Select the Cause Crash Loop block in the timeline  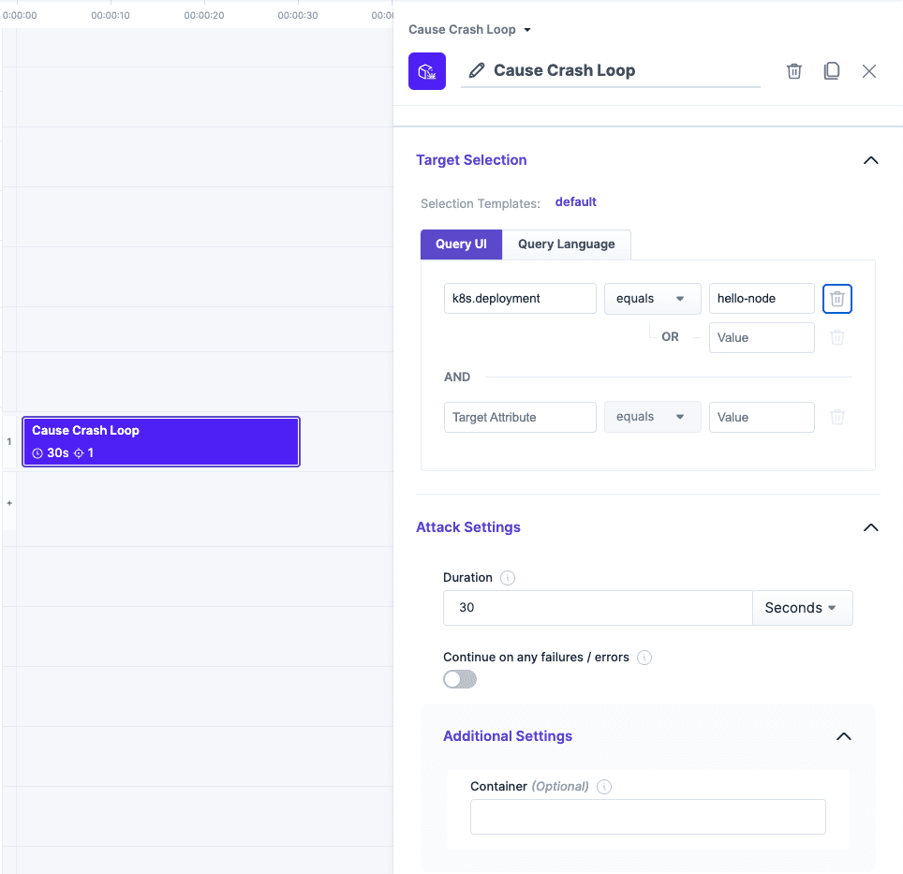[160, 440]
